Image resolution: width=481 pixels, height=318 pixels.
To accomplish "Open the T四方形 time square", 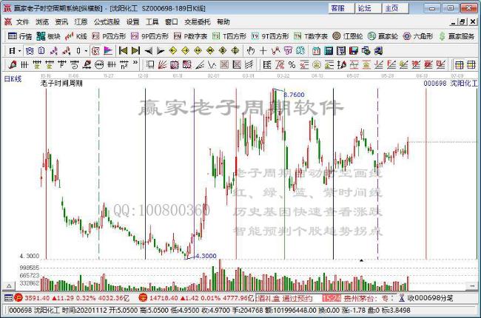I will click(229, 36).
